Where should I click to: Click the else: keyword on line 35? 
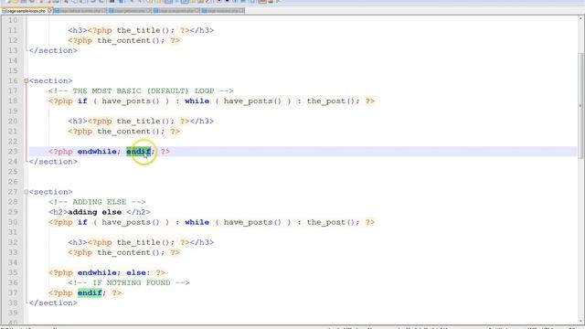[138, 272]
